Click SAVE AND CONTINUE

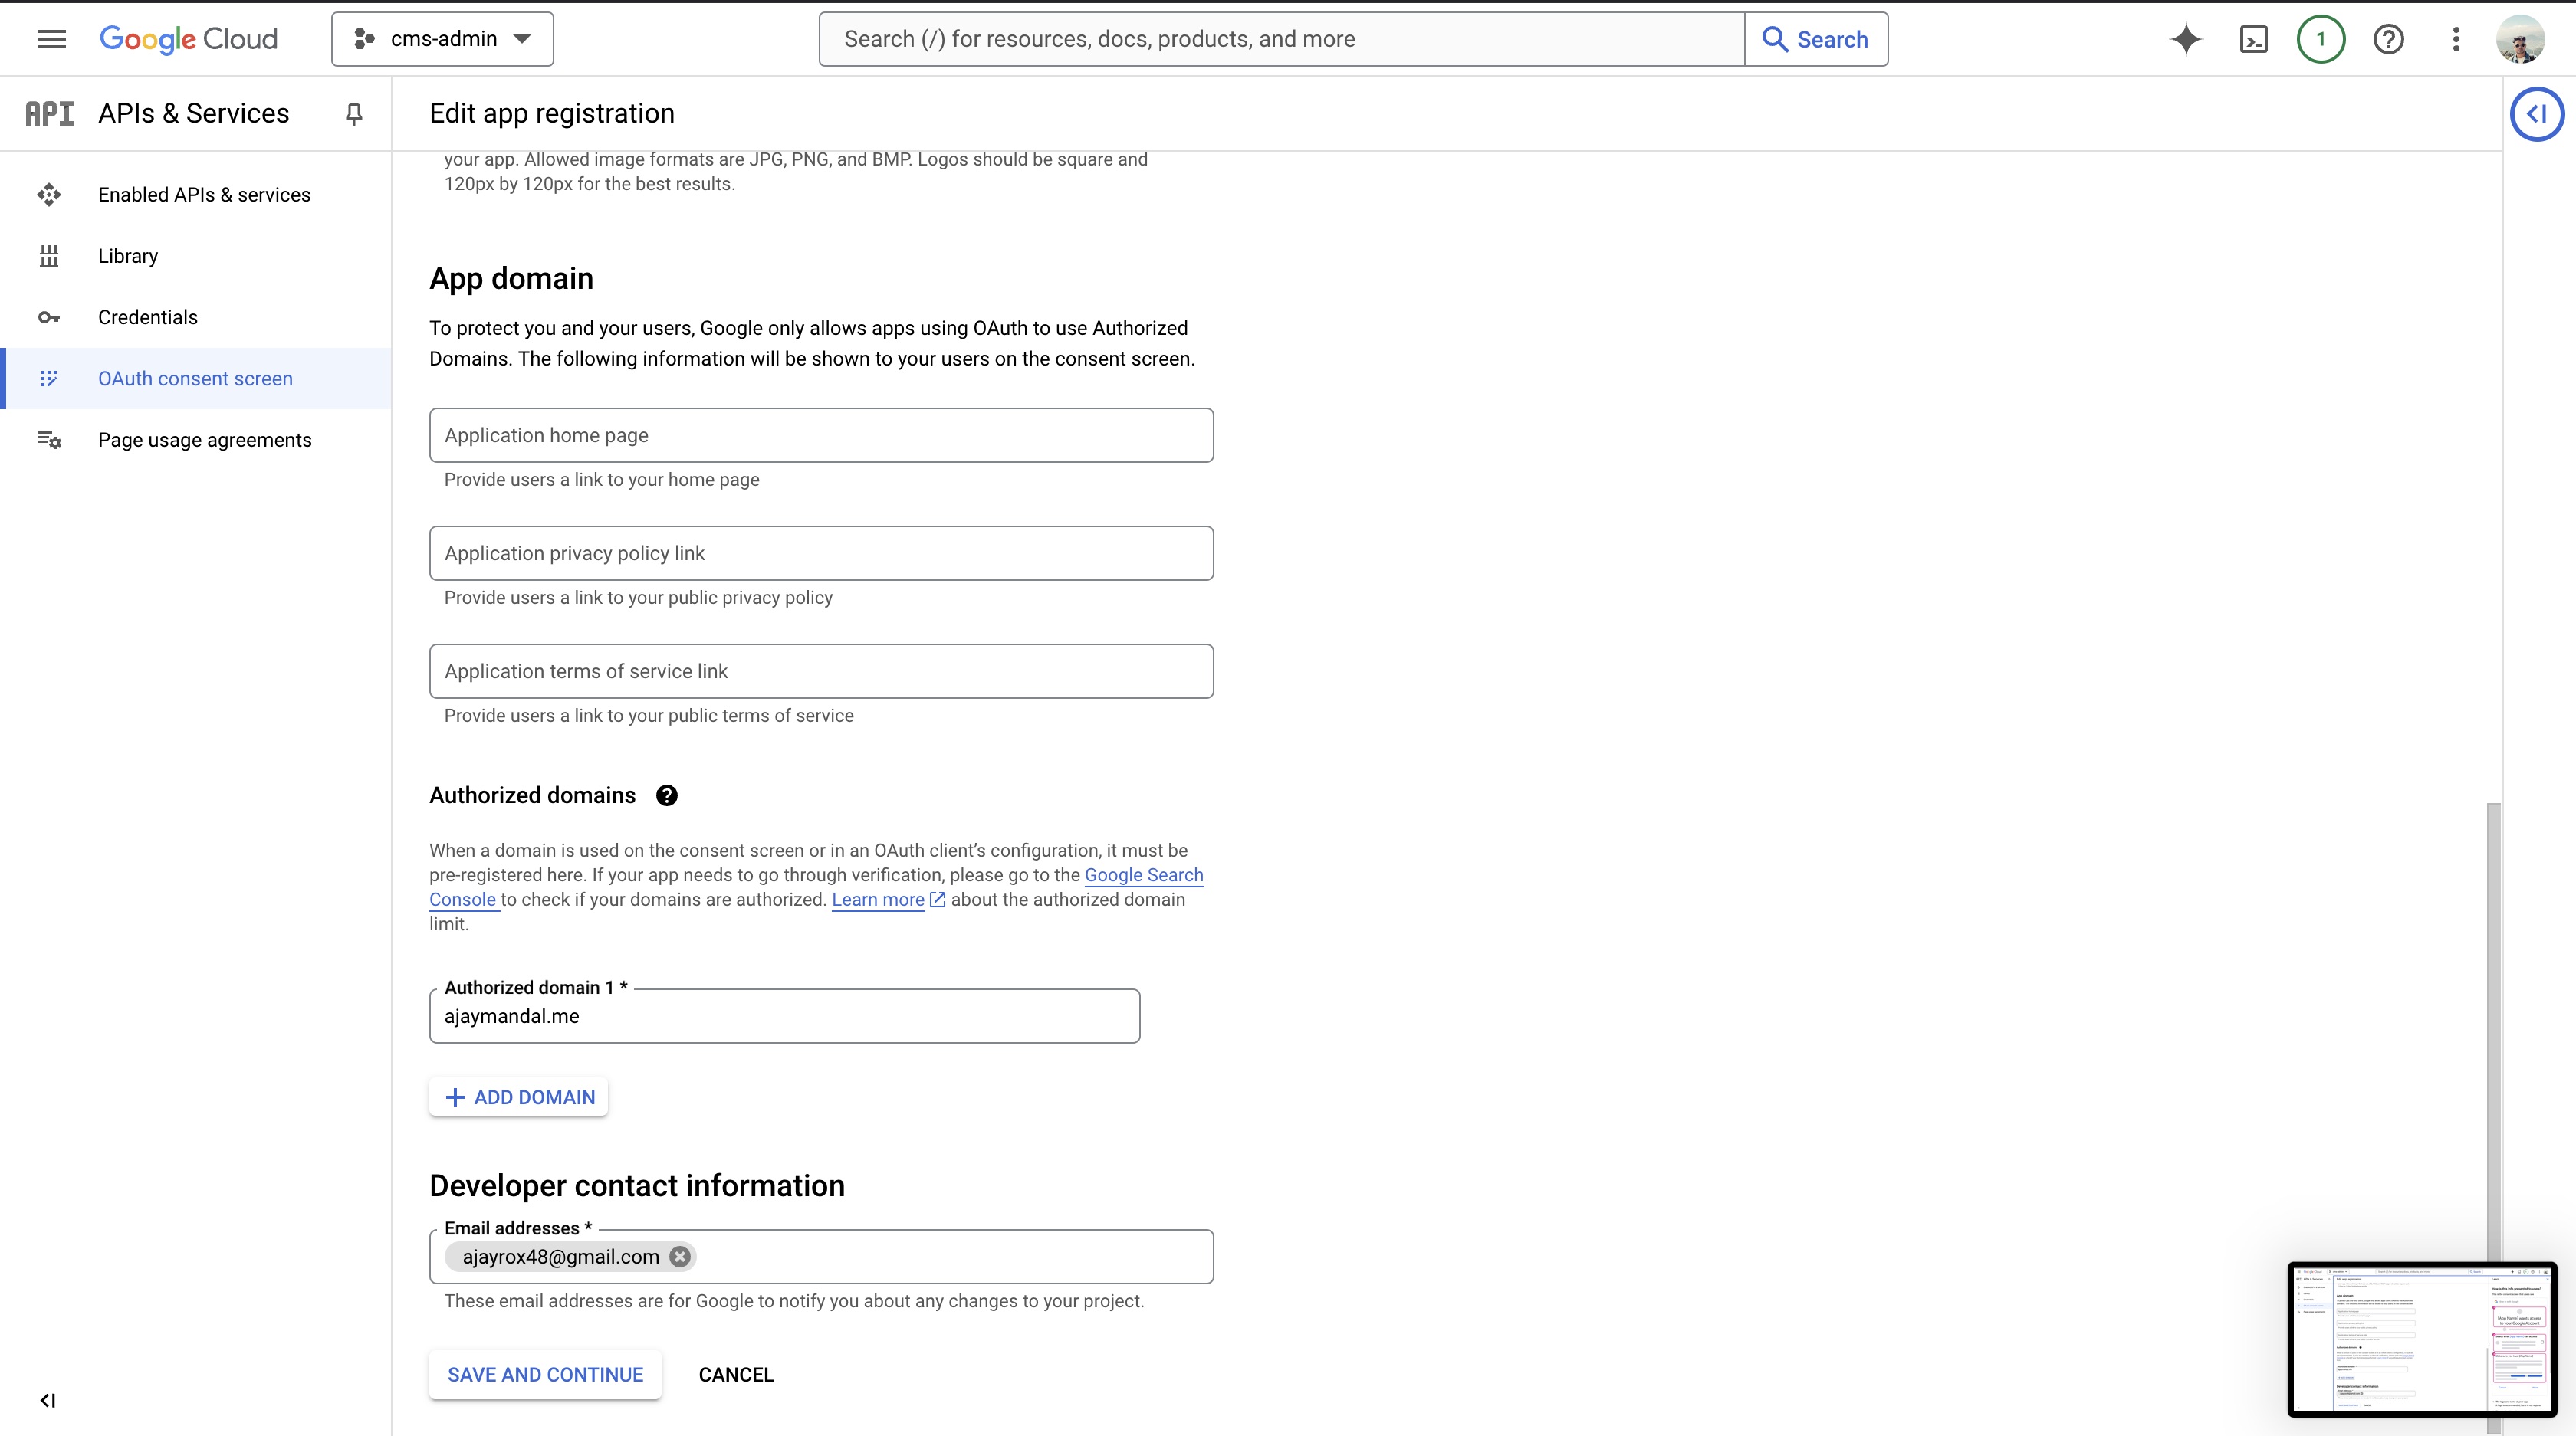coord(544,1374)
